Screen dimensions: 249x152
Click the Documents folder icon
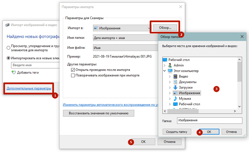175,82
